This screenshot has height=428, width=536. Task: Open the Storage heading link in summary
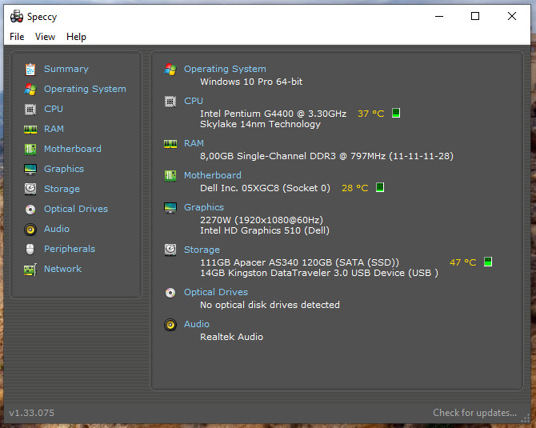(202, 250)
